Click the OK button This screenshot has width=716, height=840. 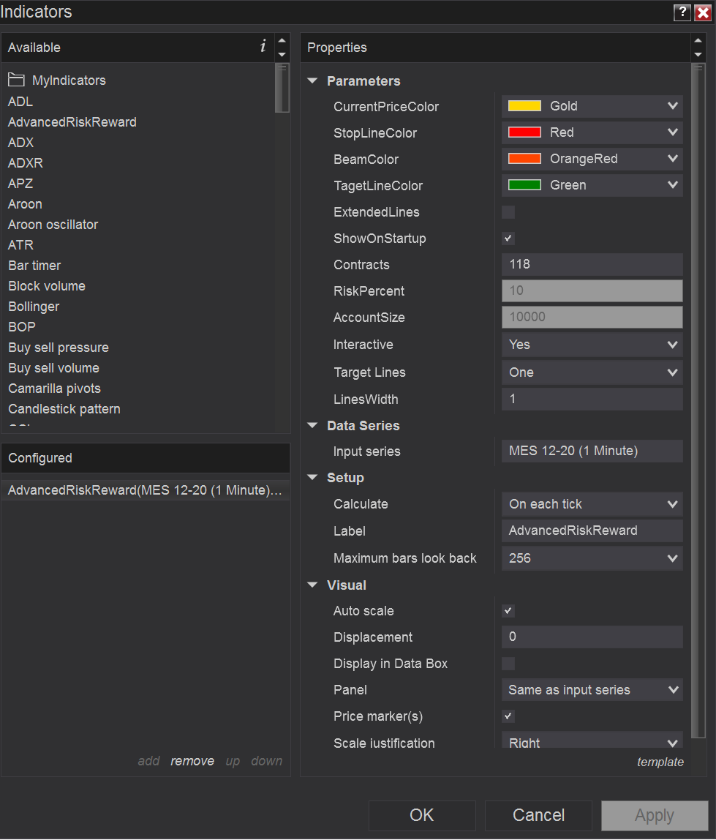pos(422,815)
